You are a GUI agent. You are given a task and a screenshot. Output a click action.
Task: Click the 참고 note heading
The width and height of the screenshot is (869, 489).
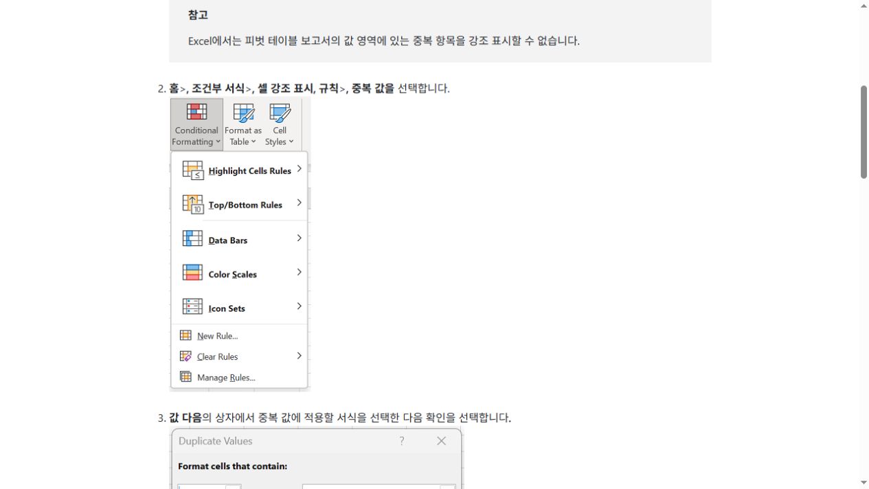tap(198, 14)
